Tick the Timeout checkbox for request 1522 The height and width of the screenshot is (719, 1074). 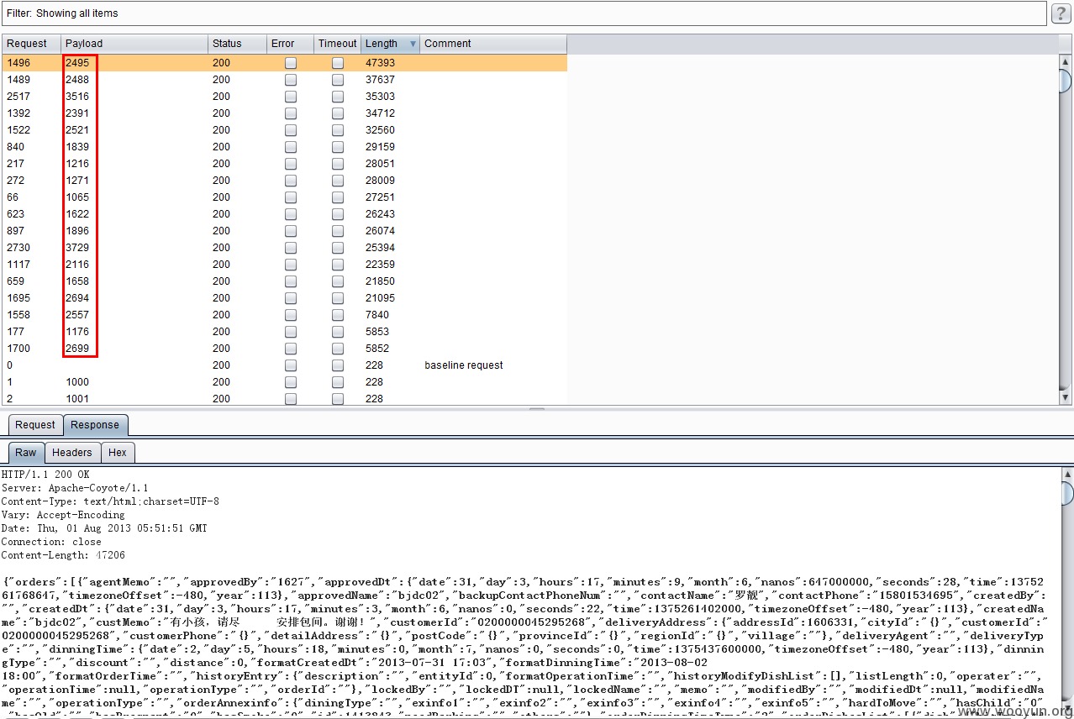[338, 130]
